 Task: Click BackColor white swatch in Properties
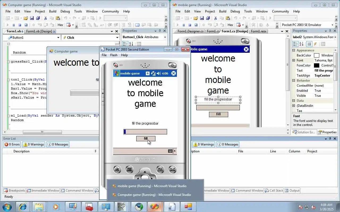(x=317, y=55)
